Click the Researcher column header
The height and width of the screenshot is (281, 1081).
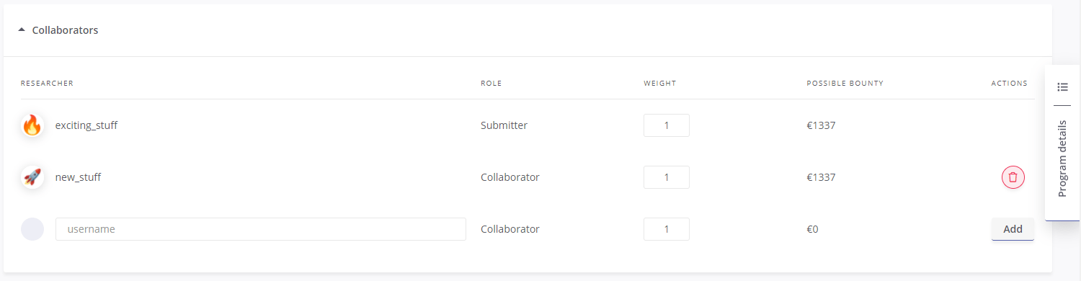pyautogui.click(x=47, y=84)
